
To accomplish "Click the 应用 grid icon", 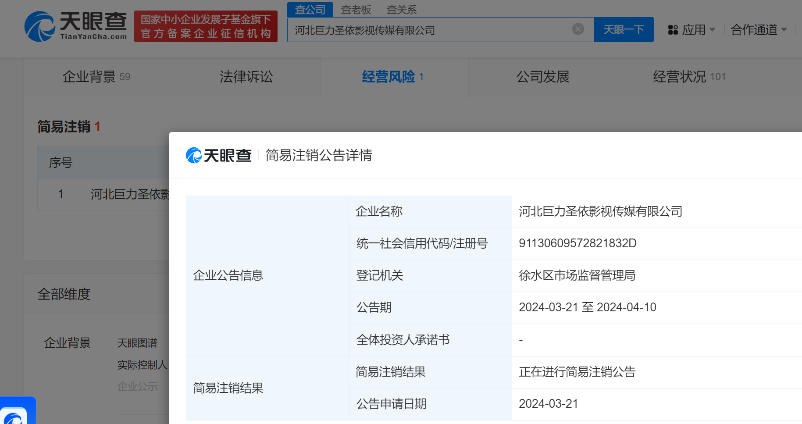I will [673, 30].
